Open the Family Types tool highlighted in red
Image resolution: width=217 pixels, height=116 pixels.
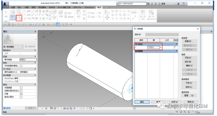coord(19,18)
